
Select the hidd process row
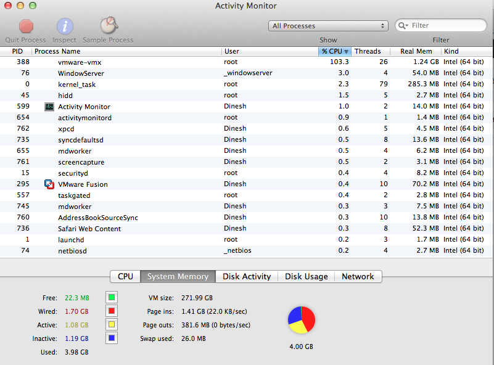245,95
